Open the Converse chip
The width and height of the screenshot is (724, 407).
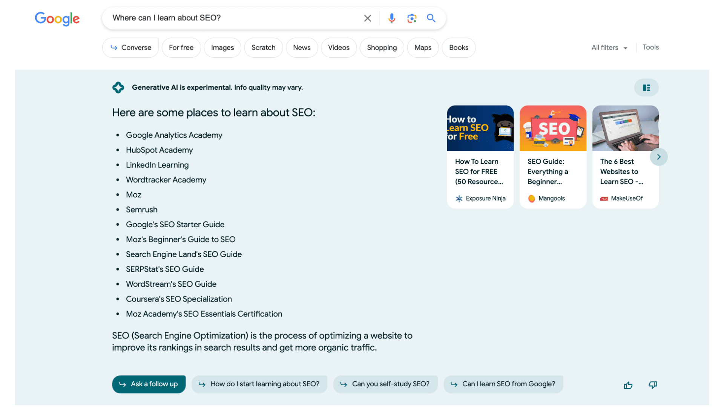130,47
